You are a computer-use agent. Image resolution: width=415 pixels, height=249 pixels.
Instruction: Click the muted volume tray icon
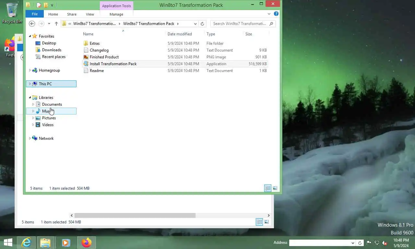coord(385,243)
